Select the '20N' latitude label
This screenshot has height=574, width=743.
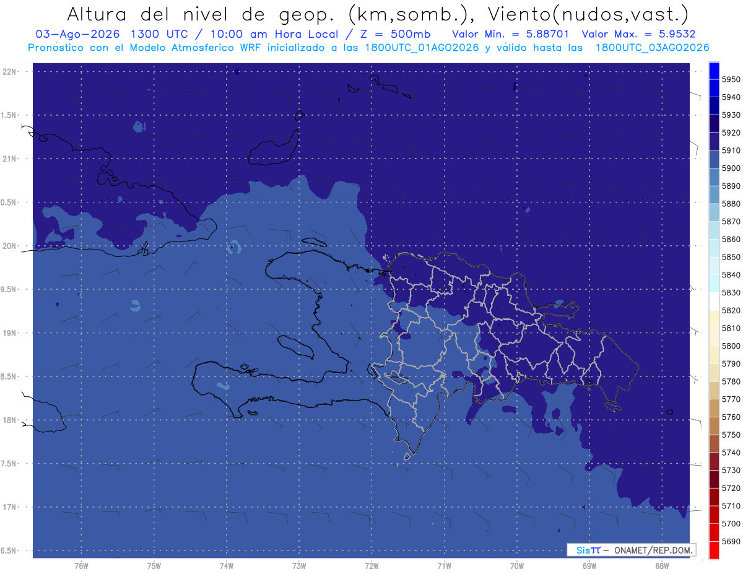pyautogui.click(x=11, y=246)
